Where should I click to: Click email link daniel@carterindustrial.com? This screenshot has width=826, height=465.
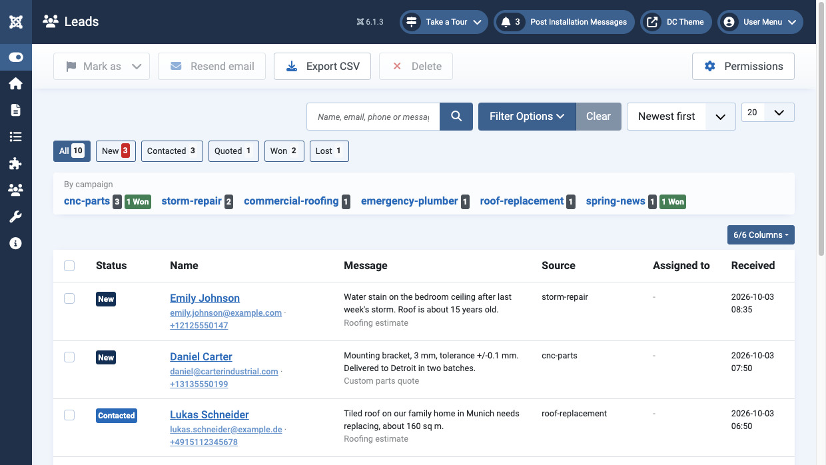click(x=224, y=372)
